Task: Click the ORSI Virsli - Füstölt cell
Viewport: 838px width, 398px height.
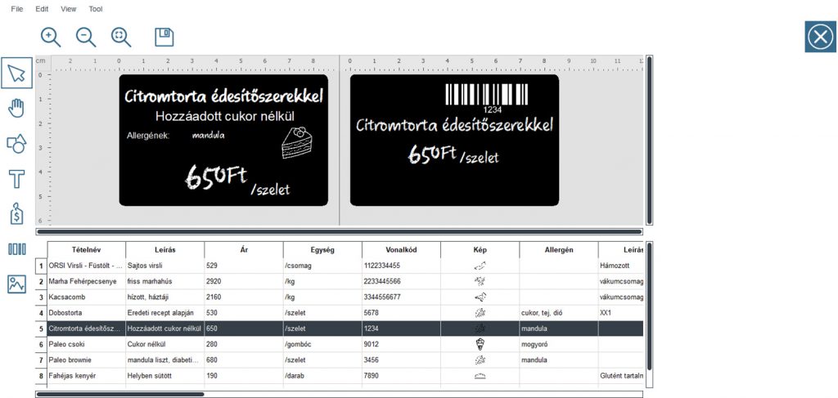Action: click(87, 266)
